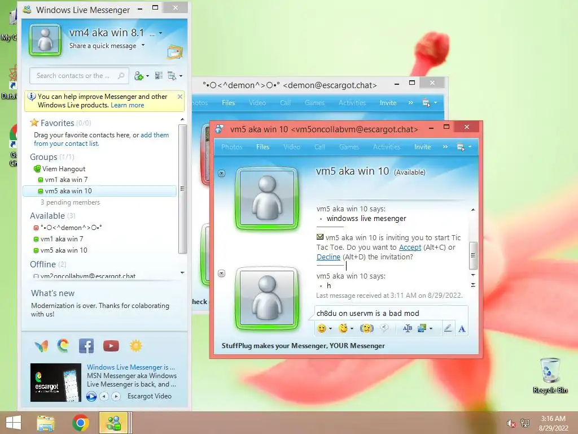Screen dimensions: 578x434
Task: Click the voice clip icon in chat toolbar
Action: pyautogui.click(x=384, y=328)
